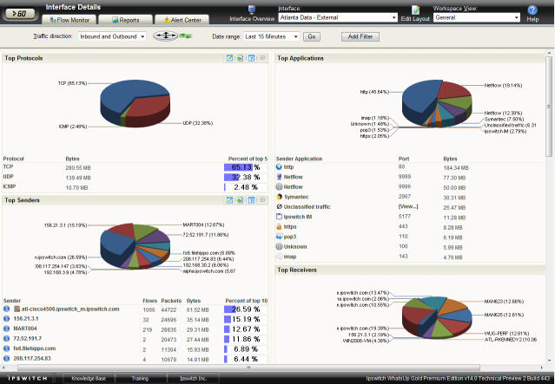Click the View... link for Unclassified traffic
Image resolution: width=555 pixels, height=384 pixels.
pos(407,206)
